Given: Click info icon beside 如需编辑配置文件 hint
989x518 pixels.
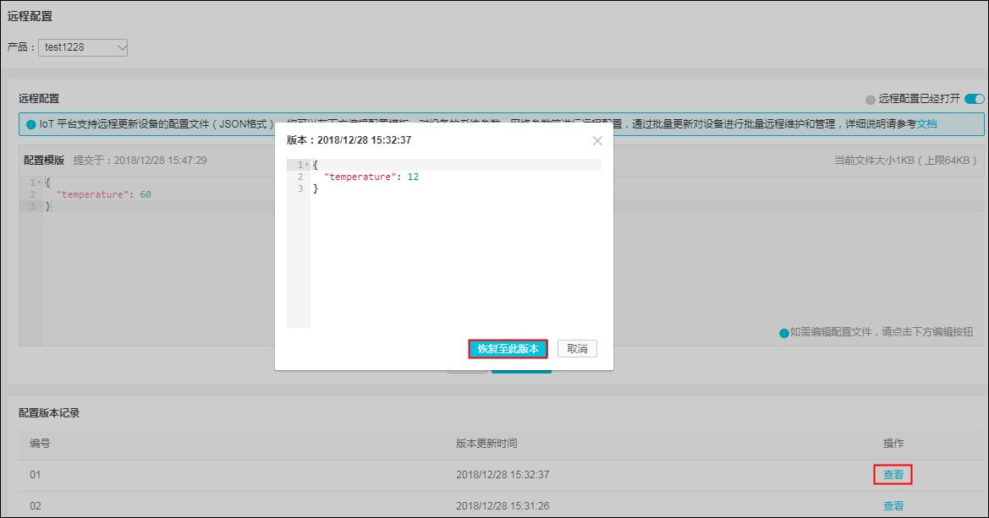Looking at the screenshot, I should (x=784, y=333).
